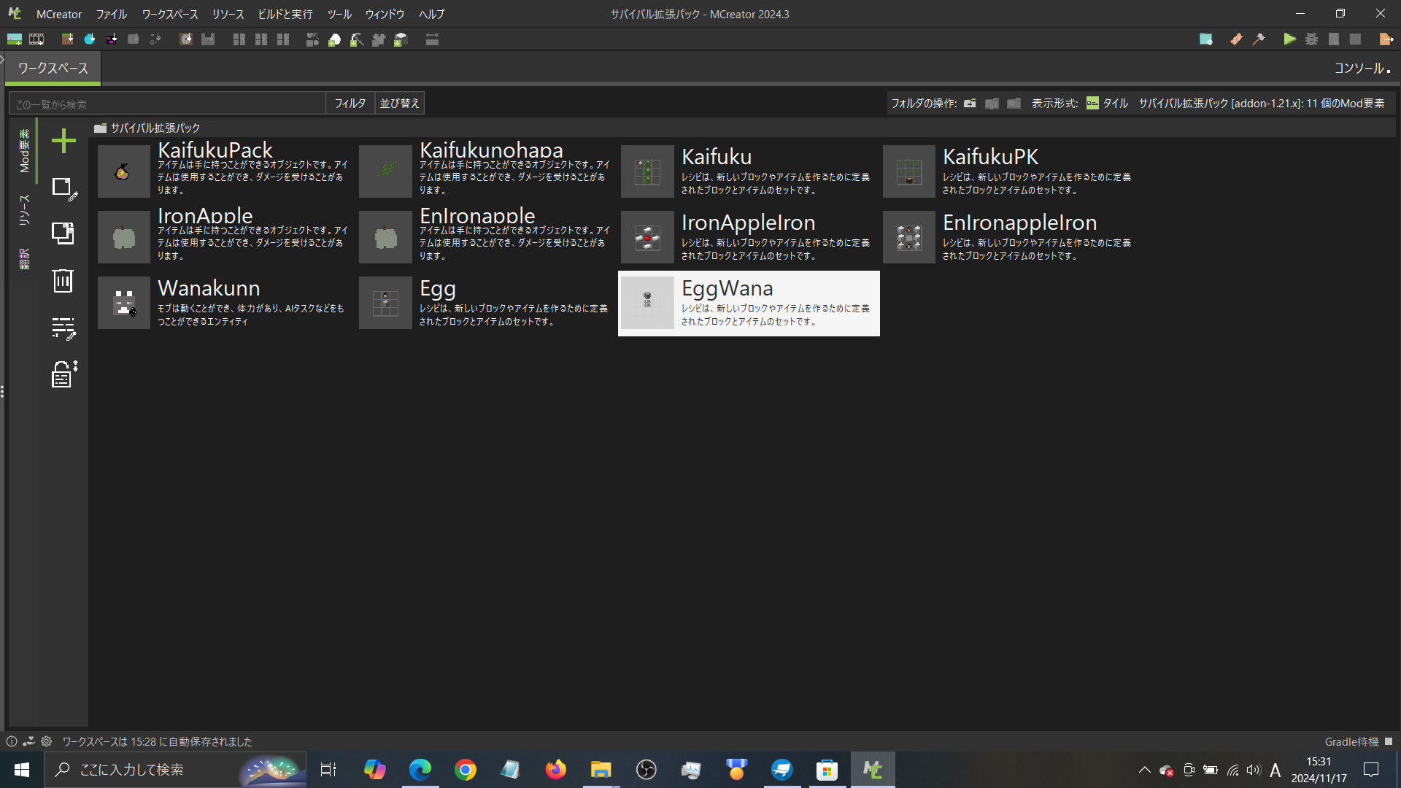Open preferences gear in the status bar
Screen dimensions: 1401x788
click(x=47, y=741)
